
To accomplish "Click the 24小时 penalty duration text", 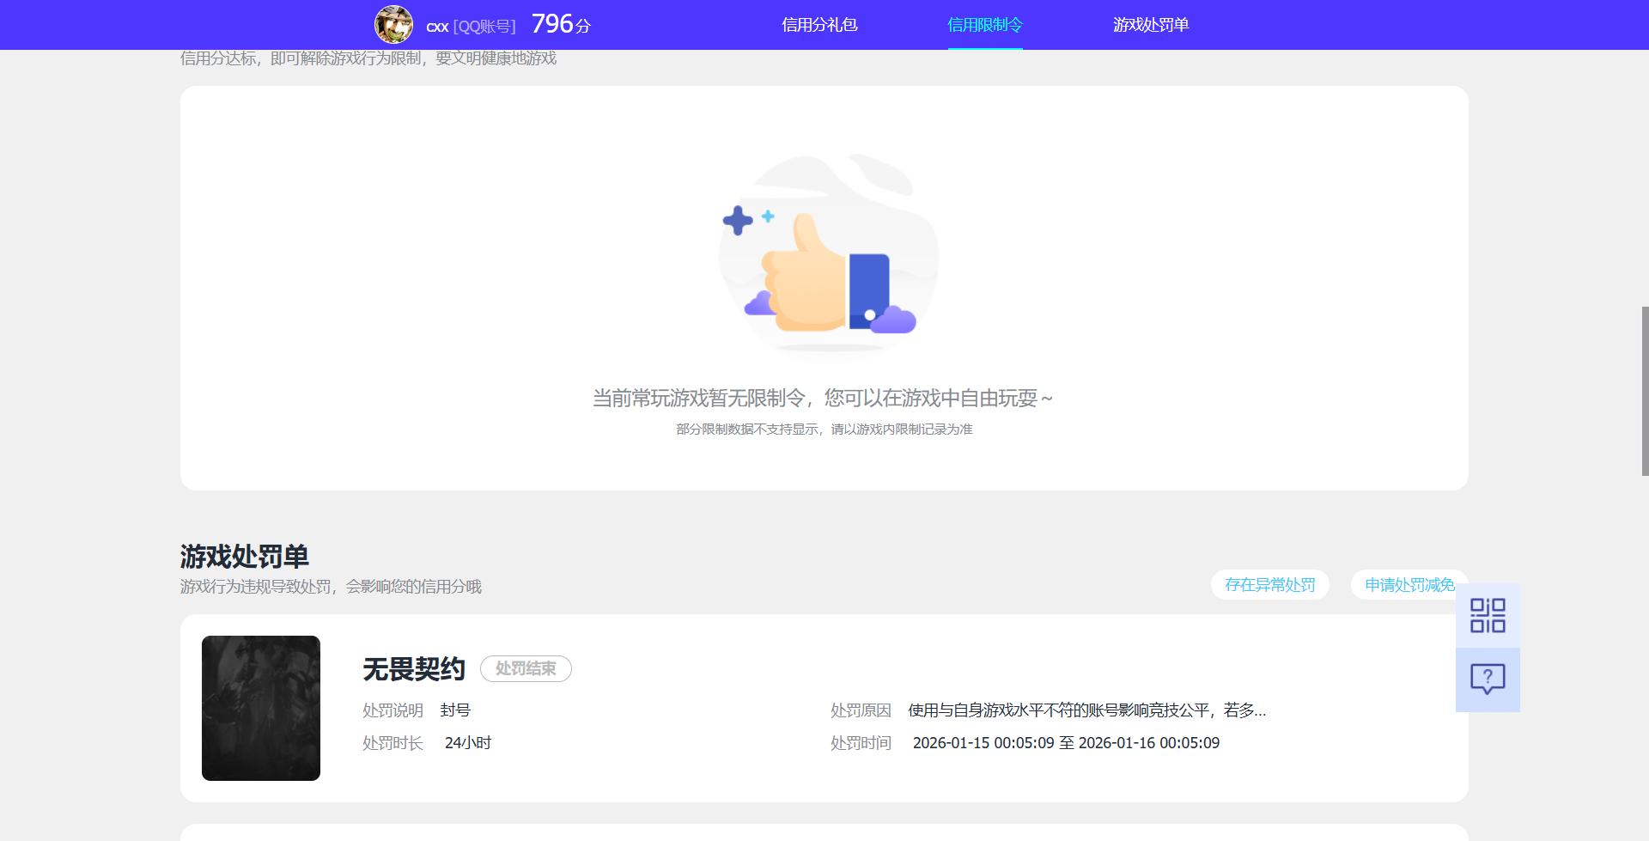I will coord(467,742).
